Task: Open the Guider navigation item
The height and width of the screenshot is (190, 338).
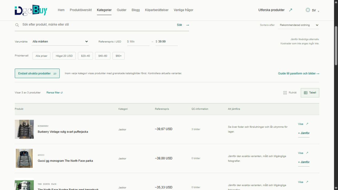Action: (x=122, y=10)
